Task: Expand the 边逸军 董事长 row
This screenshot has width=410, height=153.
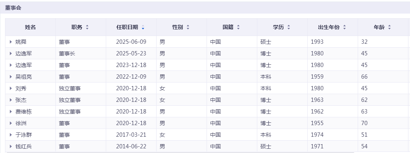Action: pyautogui.click(x=11, y=53)
